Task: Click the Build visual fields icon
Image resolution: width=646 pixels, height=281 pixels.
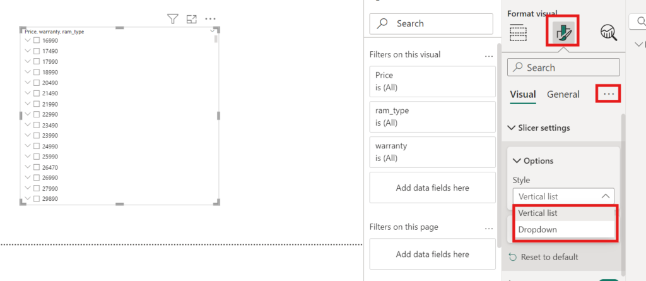Action: (x=519, y=32)
